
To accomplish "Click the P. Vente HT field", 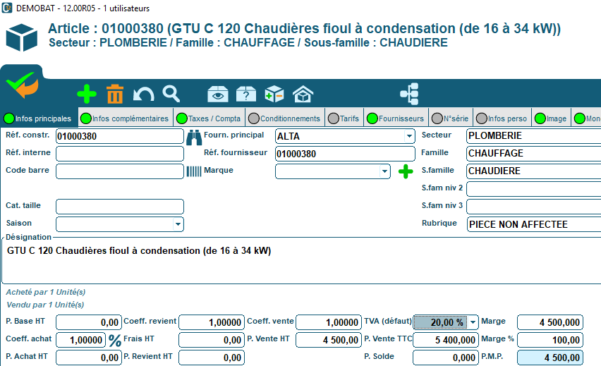I will [x=328, y=341].
